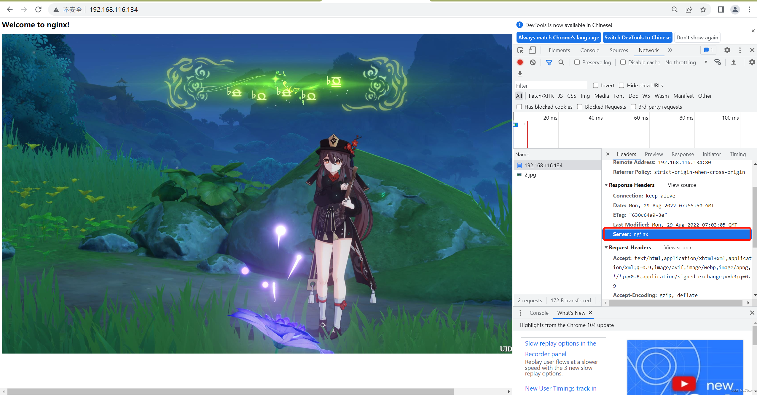This screenshot has width=757, height=395.
Task: Stop recording network log
Action: (x=520, y=62)
